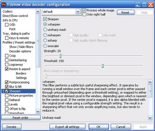Screen dimensions: 155x131
Task: Click description pane scroll up arrow
Action: 150,82
